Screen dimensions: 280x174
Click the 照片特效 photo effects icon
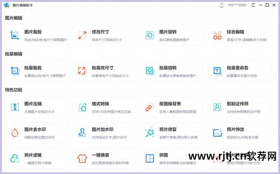(x=217, y=133)
